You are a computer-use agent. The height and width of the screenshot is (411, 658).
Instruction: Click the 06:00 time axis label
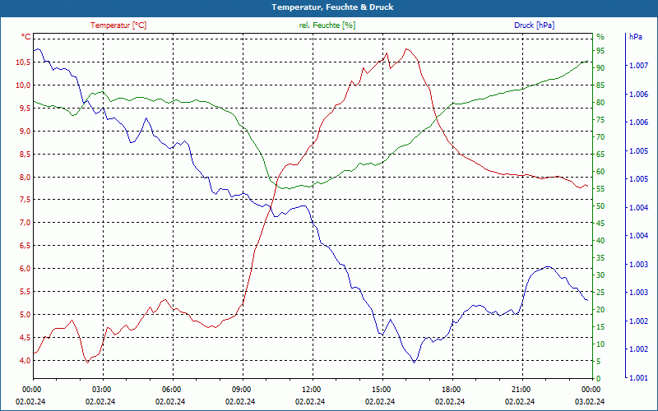171,390
